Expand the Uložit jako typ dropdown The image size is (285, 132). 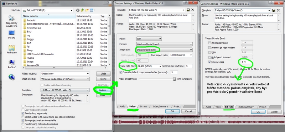65,79
